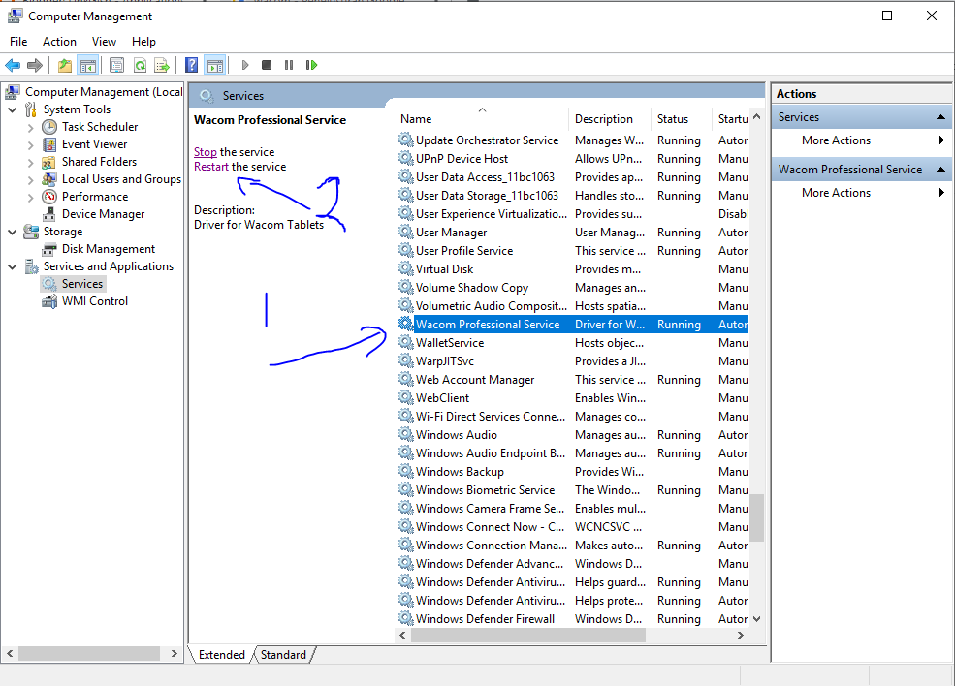Select Shared Folders in the tree
955x686 pixels.
tap(99, 162)
